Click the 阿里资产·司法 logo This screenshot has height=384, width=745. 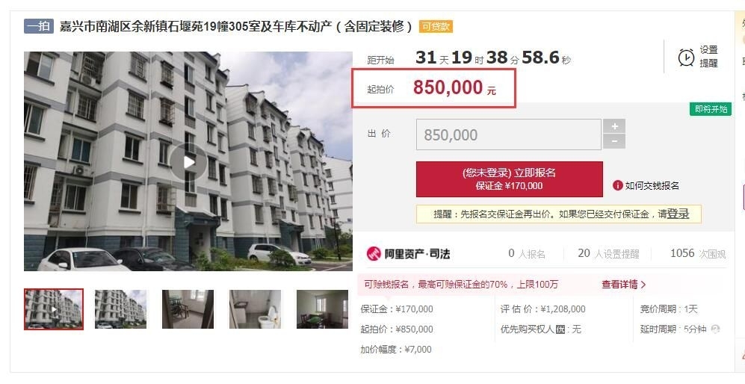click(x=409, y=254)
